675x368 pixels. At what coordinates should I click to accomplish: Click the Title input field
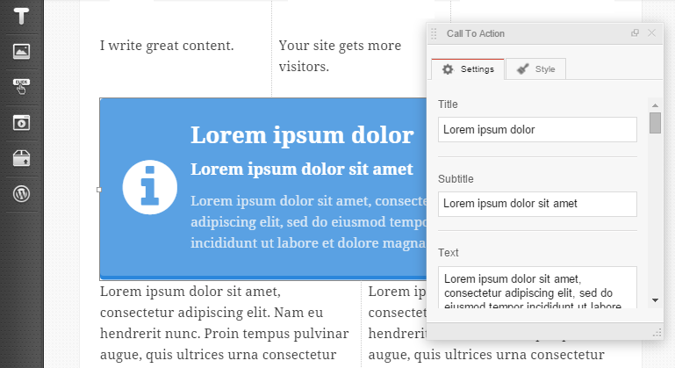tap(537, 130)
